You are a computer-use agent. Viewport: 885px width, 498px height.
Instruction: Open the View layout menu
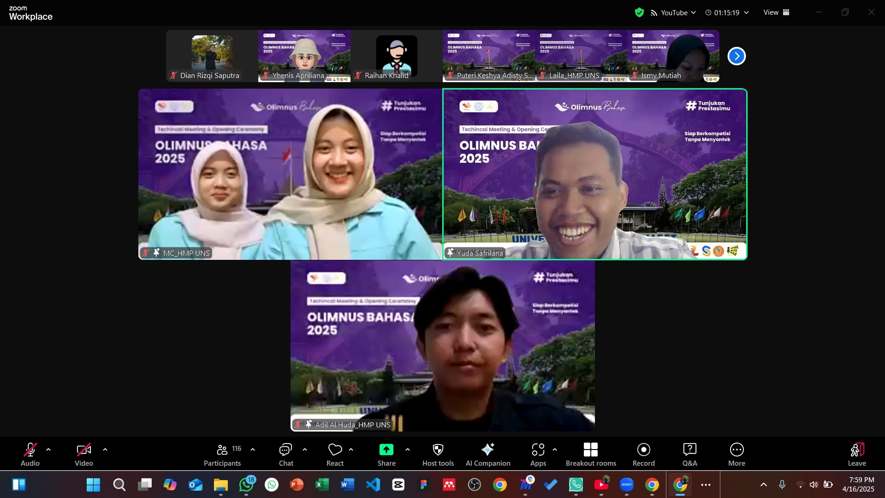point(776,12)
